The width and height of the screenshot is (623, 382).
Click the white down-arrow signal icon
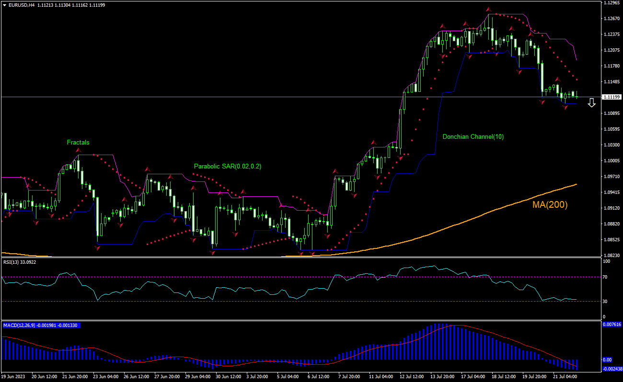click(x=592, y=102)
